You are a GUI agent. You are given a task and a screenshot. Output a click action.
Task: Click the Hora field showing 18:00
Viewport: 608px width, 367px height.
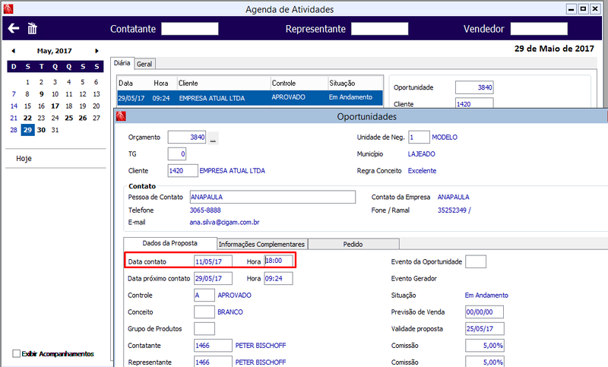tap(278, 261)
